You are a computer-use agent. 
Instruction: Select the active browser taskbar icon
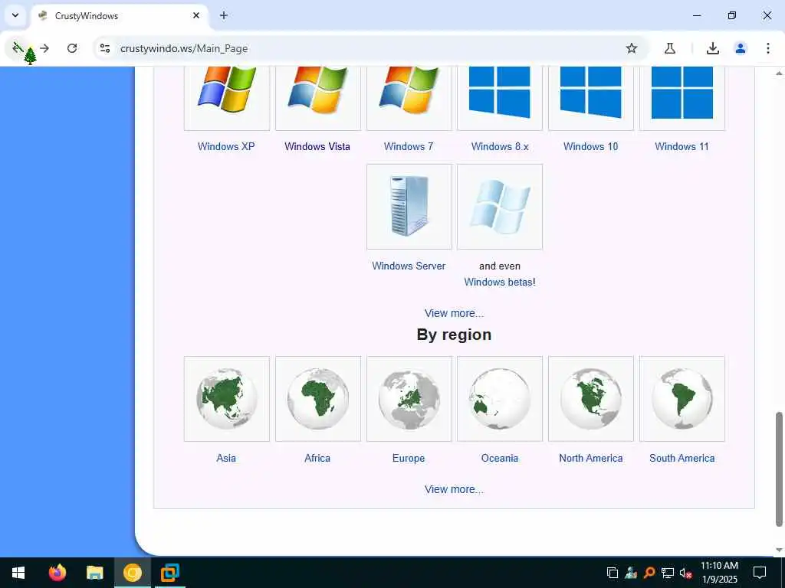133,573
